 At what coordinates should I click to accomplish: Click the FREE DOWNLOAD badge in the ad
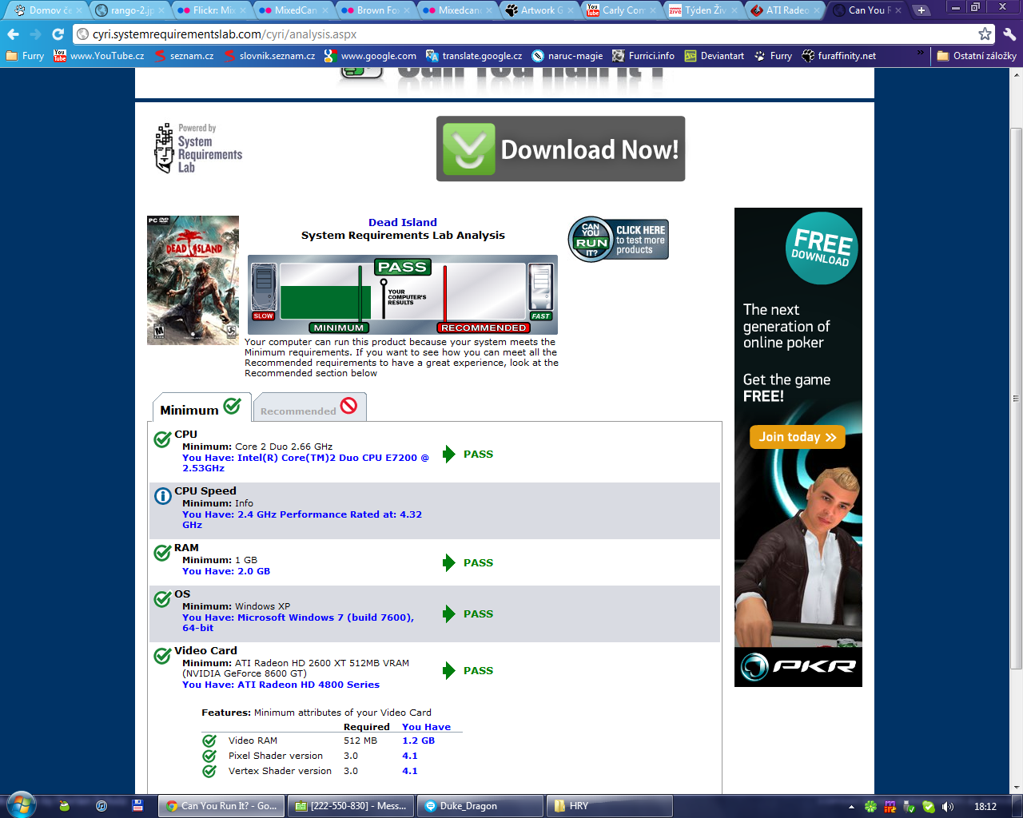822,248
